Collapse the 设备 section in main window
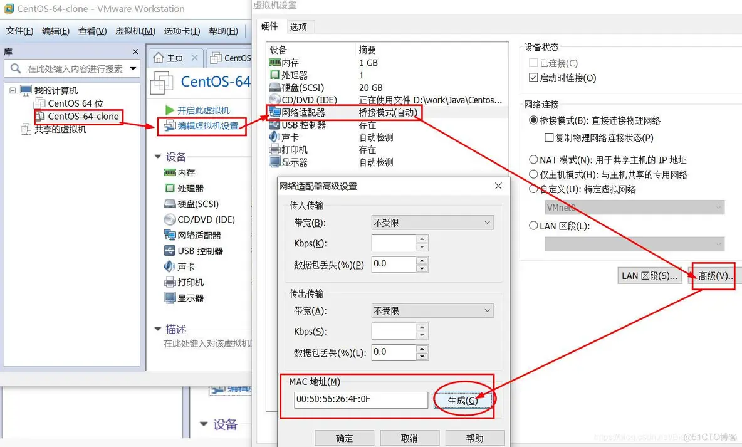 158,156
